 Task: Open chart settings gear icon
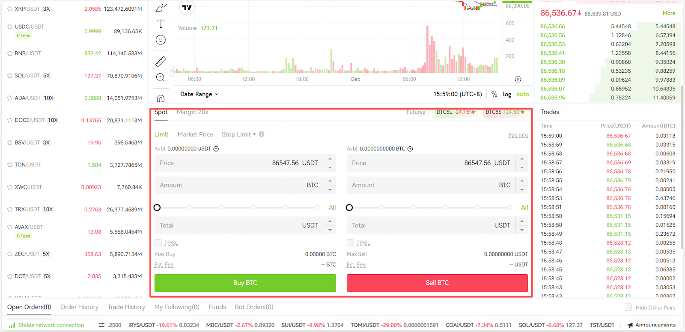[x=518, y=80]
